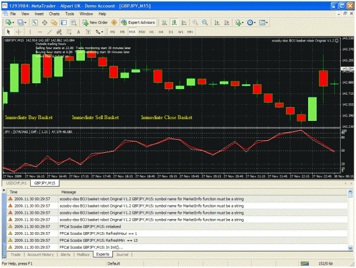Open the templates dropdown
Viewport: 356px width, 268px height.
coord(263,22)
